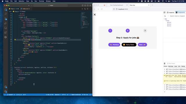
Task: Click the Components search text field
Action: [x=177, y=16]
